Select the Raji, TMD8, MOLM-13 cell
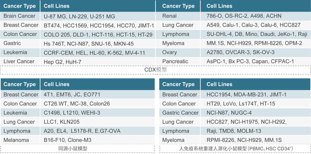Screen dimensions: 311x154 [234, 131]
